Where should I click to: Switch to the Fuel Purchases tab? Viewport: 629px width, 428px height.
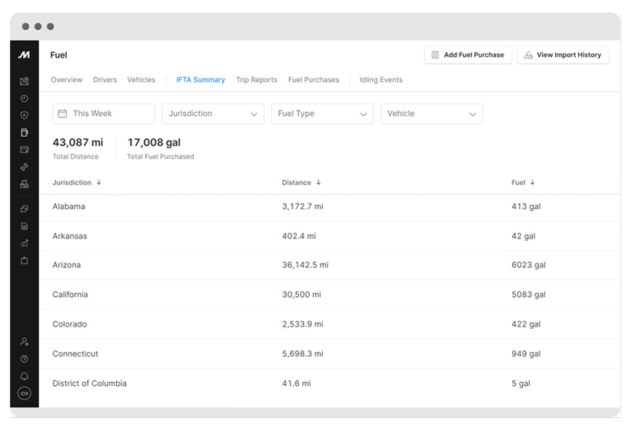[313, 80]
